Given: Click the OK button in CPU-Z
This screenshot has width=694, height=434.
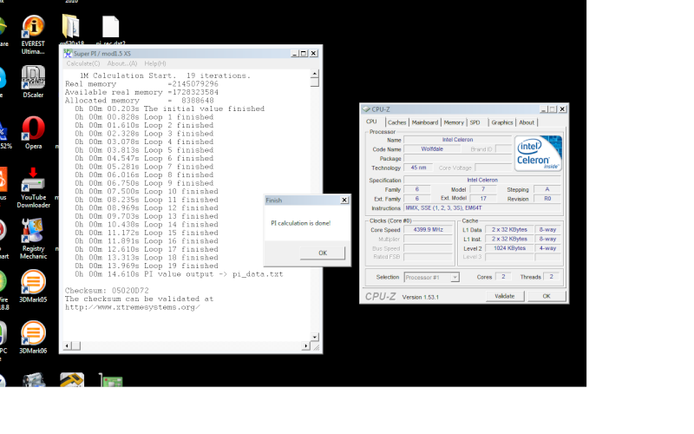Looking at the screenshot, I should coord(547,296).
